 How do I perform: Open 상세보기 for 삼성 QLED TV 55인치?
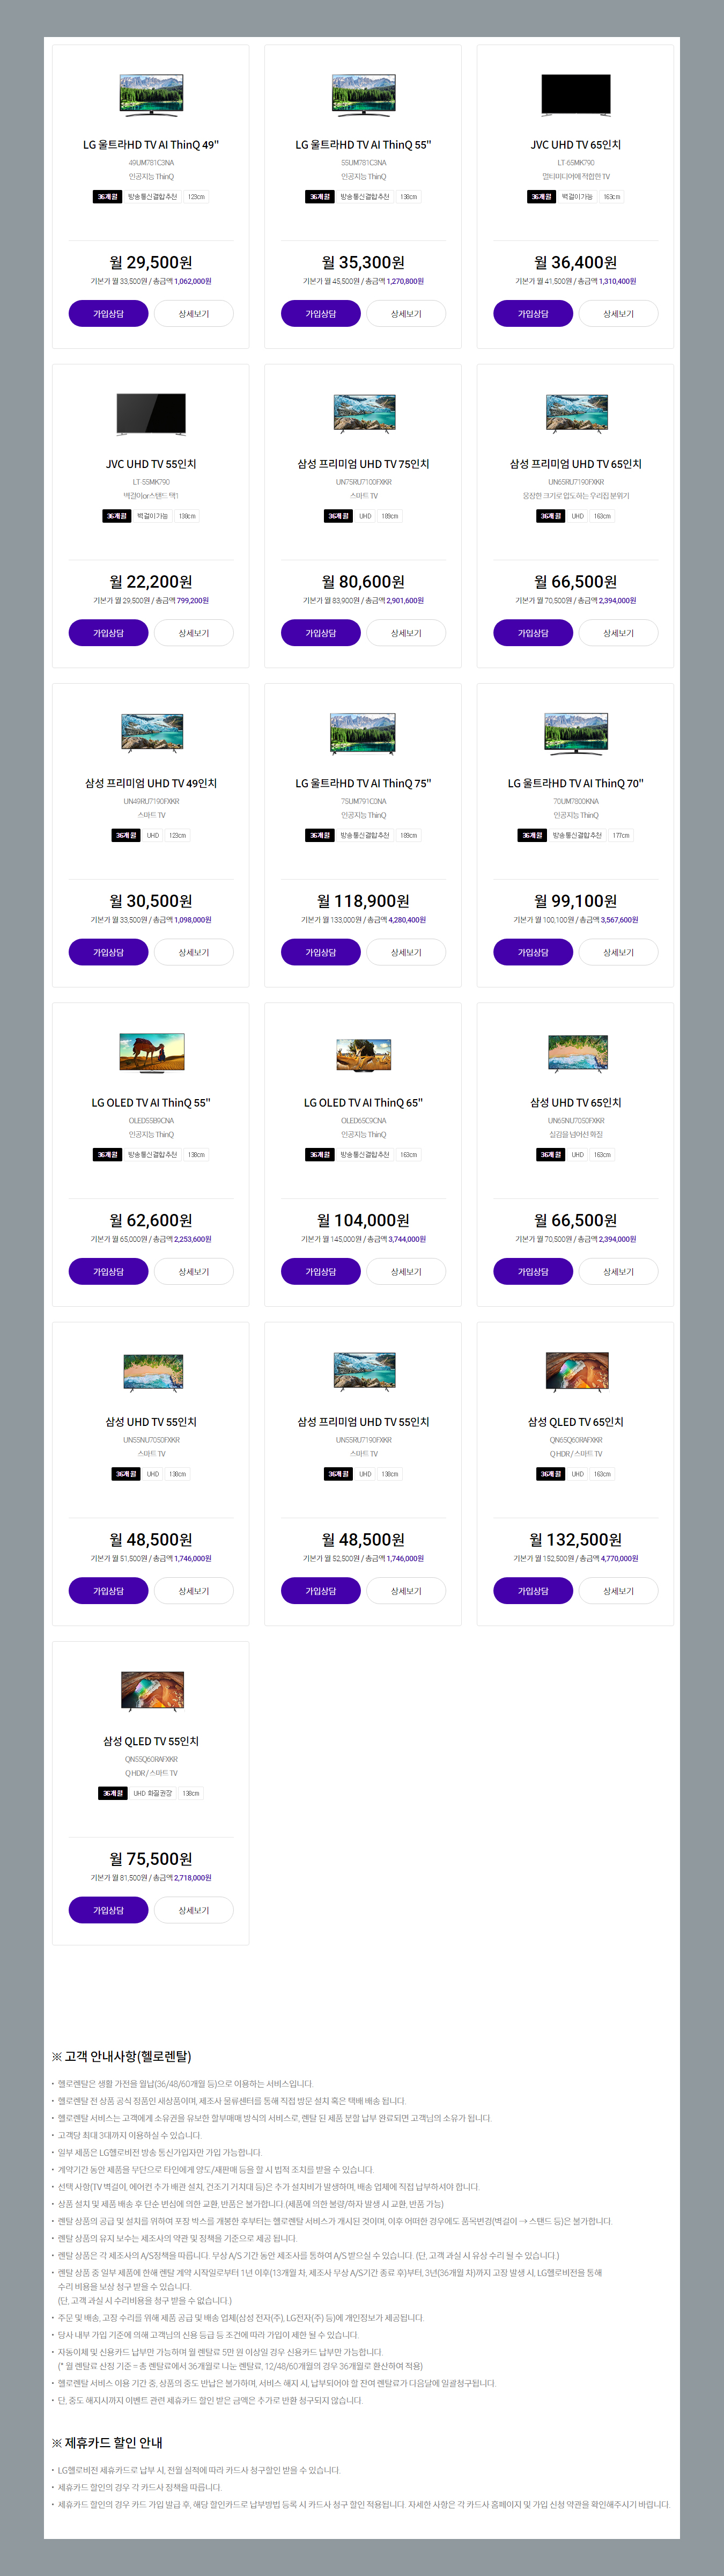coord(194,1910)
